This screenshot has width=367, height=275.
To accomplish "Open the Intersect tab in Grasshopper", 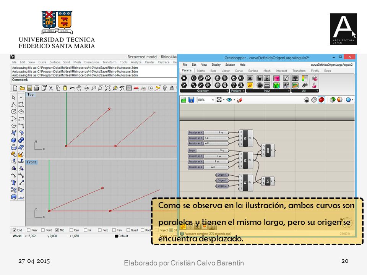I will (x=281, y=71).
